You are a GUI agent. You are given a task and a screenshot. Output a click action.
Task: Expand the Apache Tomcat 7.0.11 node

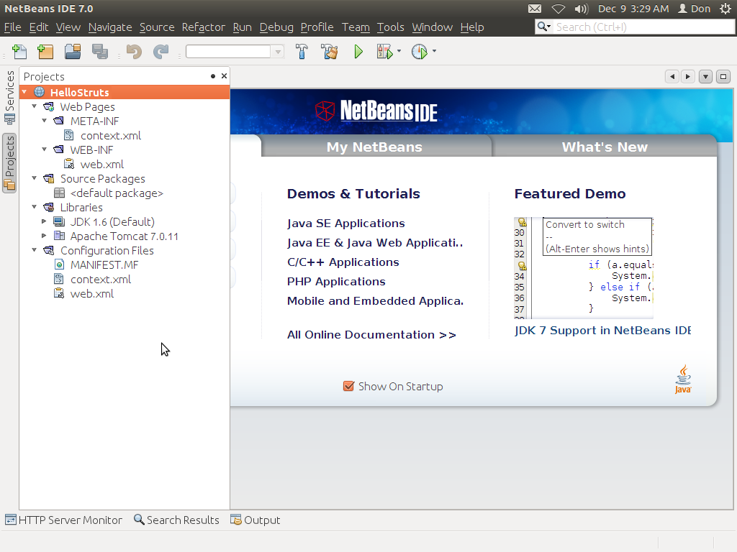click(44, 236)
